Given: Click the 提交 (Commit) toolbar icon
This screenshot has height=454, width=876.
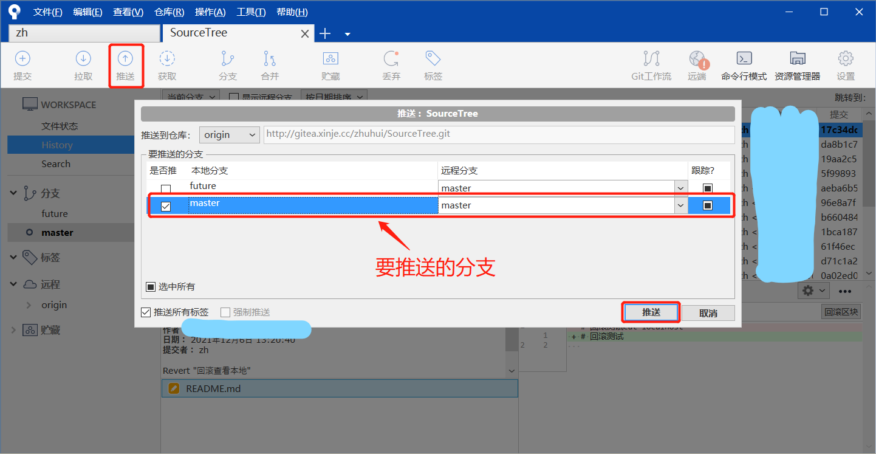Looking at the screenshot, I should point(22,59).
